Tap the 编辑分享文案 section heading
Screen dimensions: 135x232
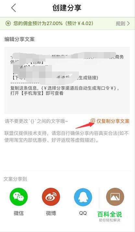tap(19, 39)
